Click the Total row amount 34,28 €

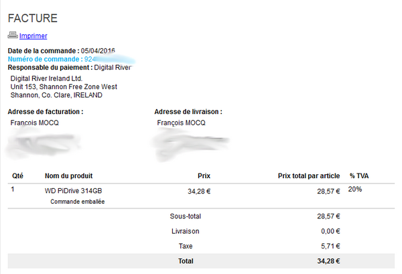tap(328, 261)
